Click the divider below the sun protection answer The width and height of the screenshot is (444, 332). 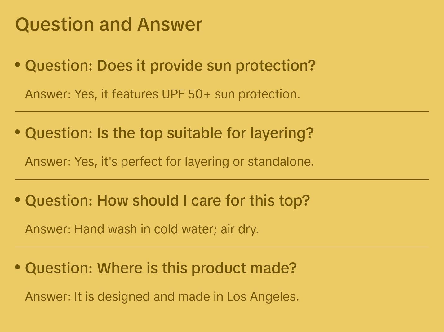pos(222,112)
